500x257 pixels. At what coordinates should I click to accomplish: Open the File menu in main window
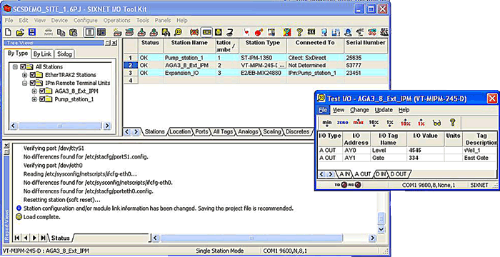click(x=9, y=20)
